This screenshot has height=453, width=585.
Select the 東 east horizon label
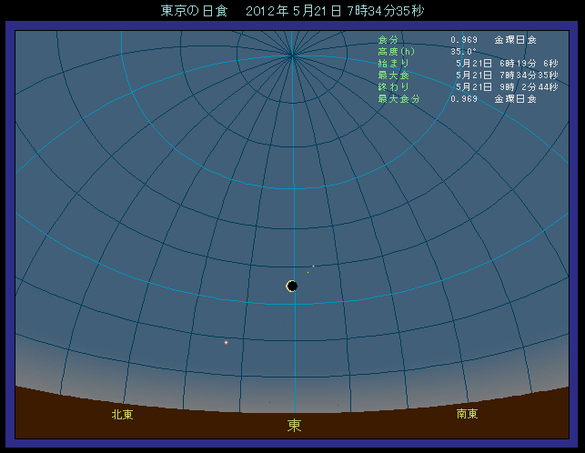point(294,425)
